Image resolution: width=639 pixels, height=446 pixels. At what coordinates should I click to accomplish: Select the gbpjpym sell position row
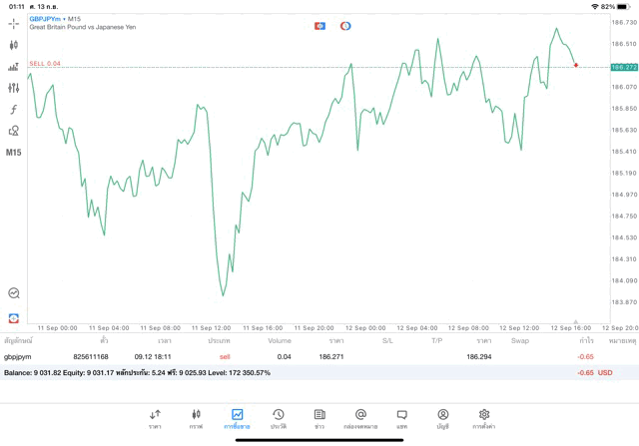pos(300,356)
